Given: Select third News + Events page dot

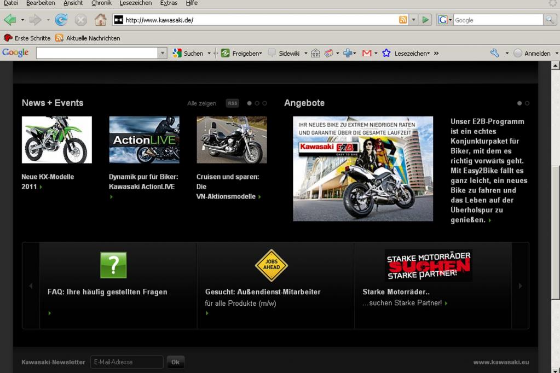Looking at the screenshot, I should click(264, 103).
